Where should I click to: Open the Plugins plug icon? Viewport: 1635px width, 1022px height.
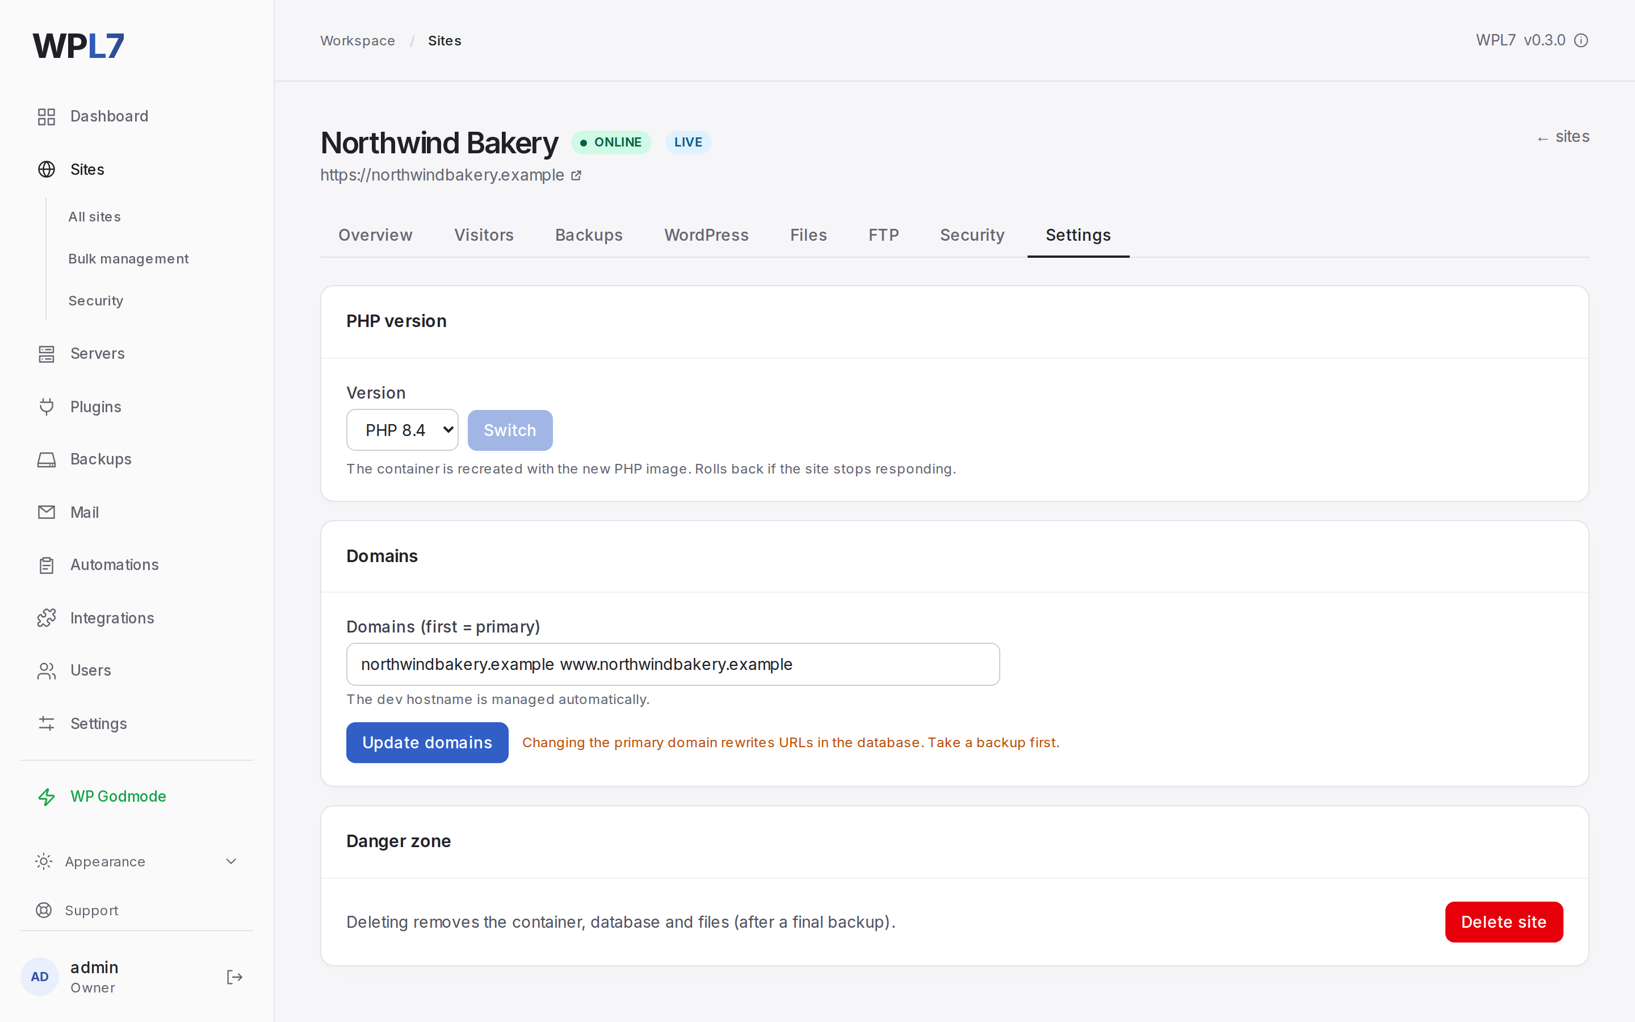click(x=46, y=407)
